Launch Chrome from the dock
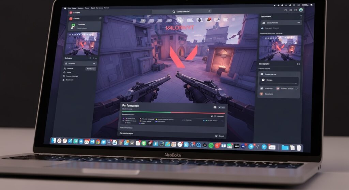 98,142
